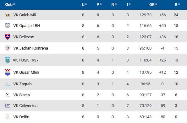Sort by the GR goal ratio header
The width and height of the screenshot is (187, 123).
pyautogui.click(x=153, y=4)
